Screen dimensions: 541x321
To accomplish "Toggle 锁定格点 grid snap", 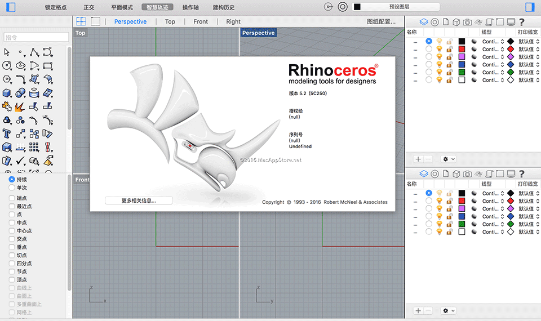I will 56,7.
